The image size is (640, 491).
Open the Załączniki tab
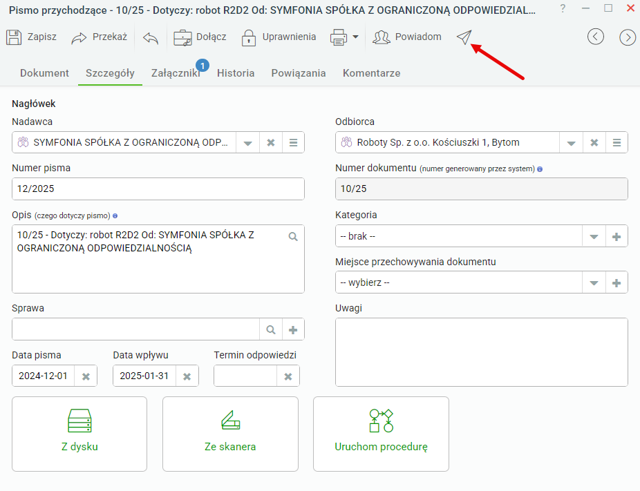click(176, 73)
